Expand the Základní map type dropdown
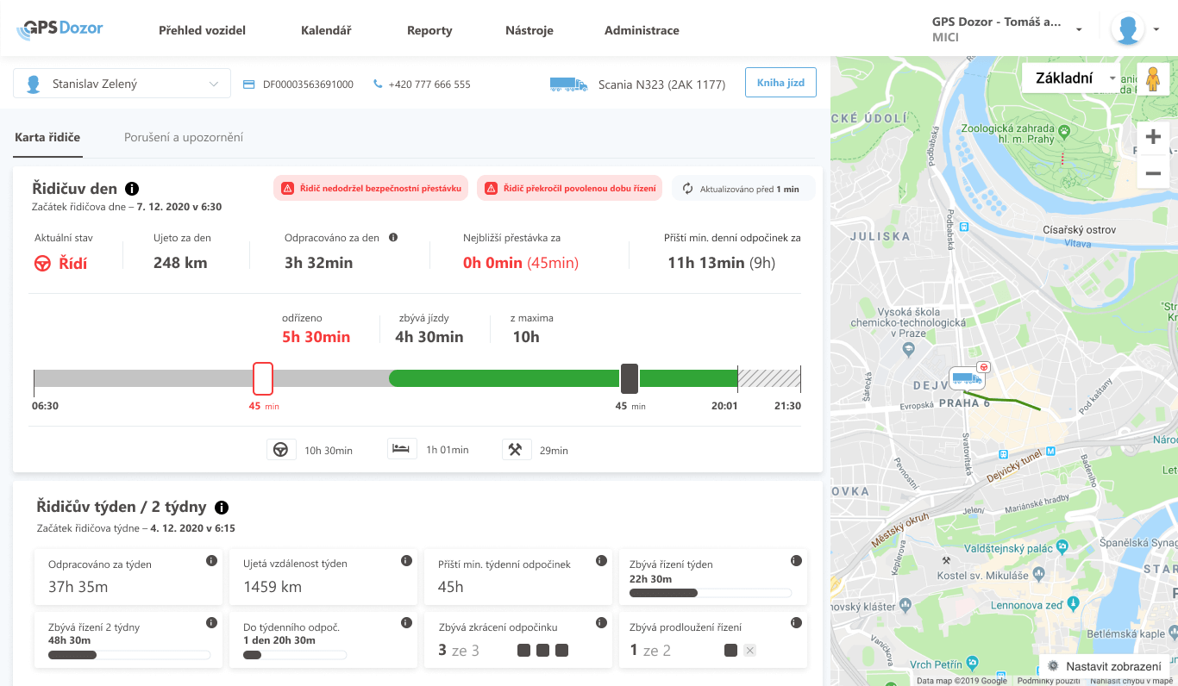The image size is (1178, 686). click(1070, 78)
